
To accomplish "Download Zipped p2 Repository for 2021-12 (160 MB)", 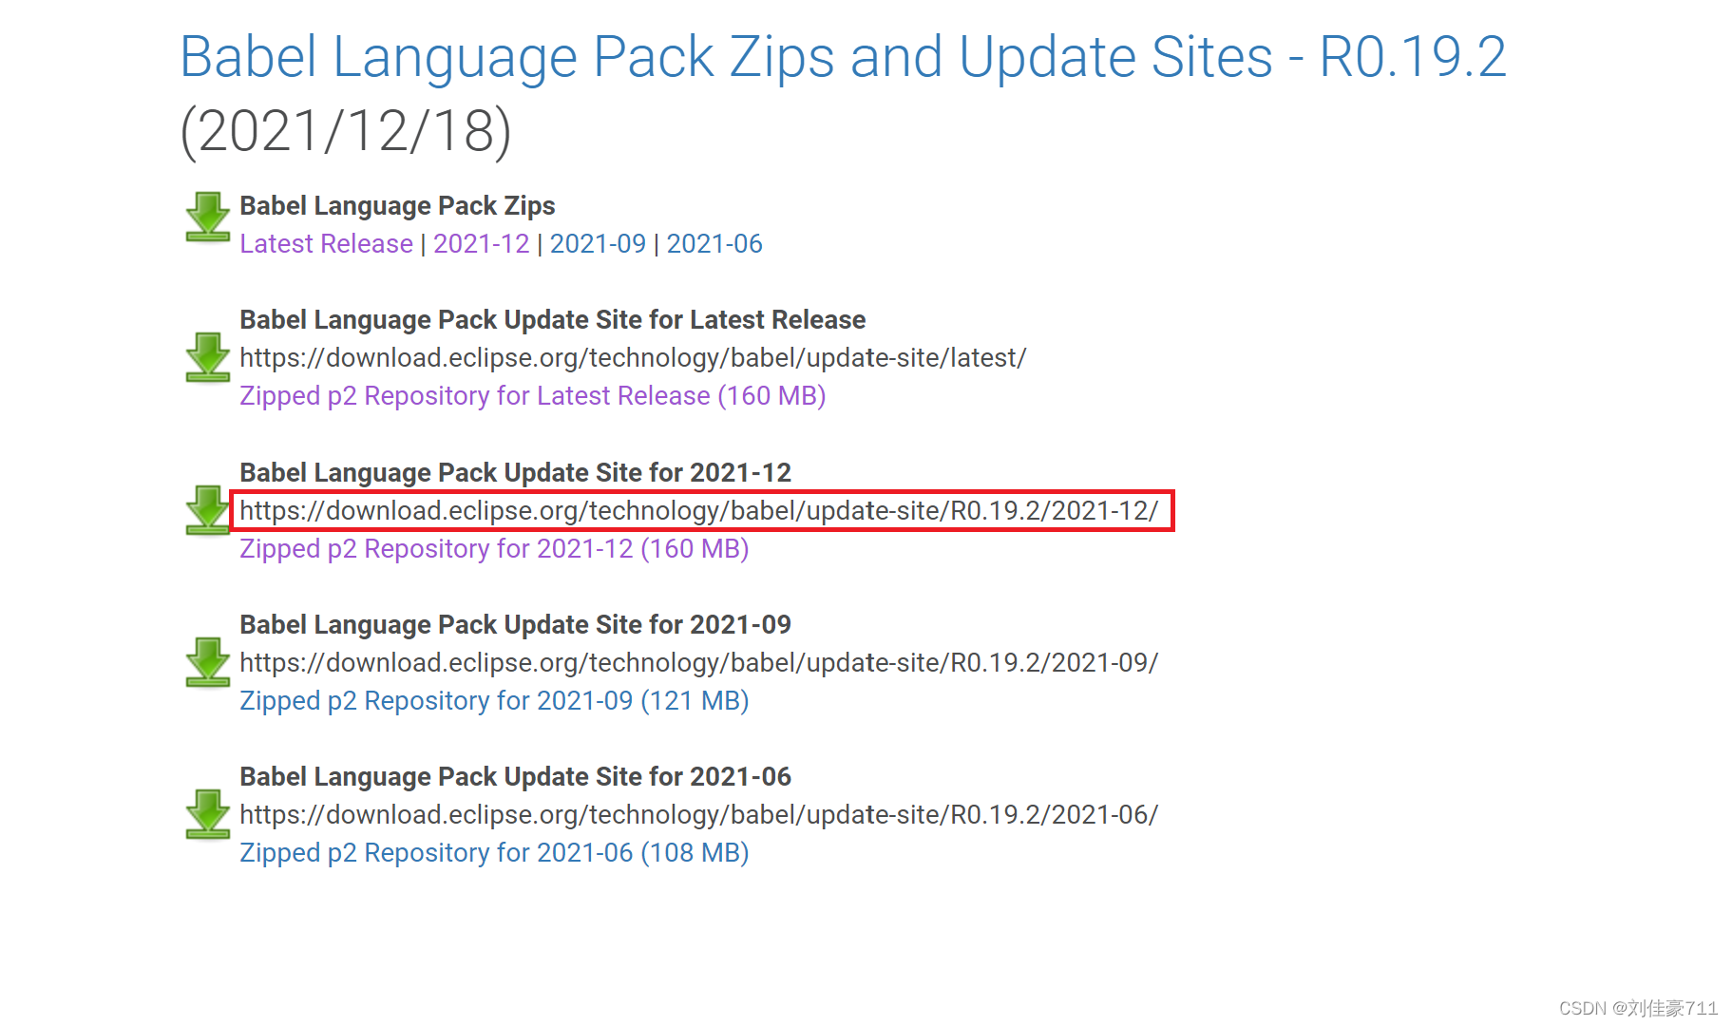I will [494, 549].
